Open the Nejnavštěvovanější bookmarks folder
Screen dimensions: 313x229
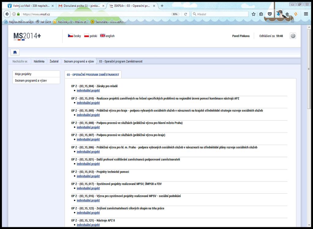pyautogui.click(x=19, y=22)
